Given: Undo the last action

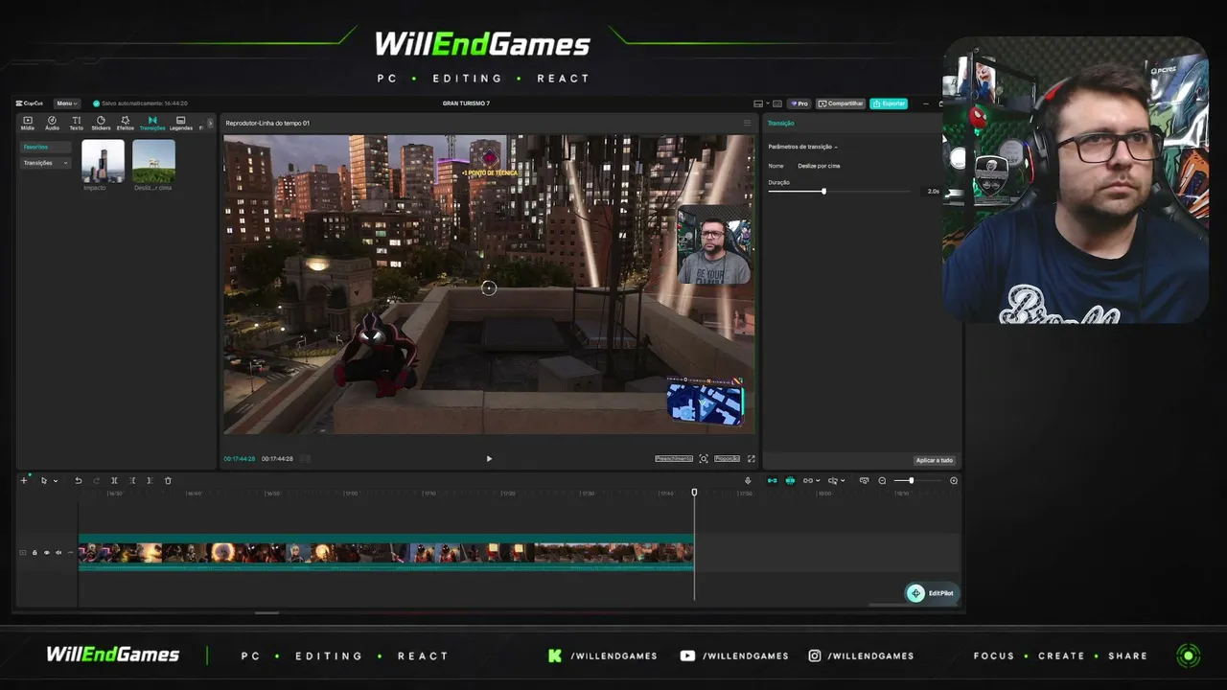Looking at the screenshot, I should [79, 481].
